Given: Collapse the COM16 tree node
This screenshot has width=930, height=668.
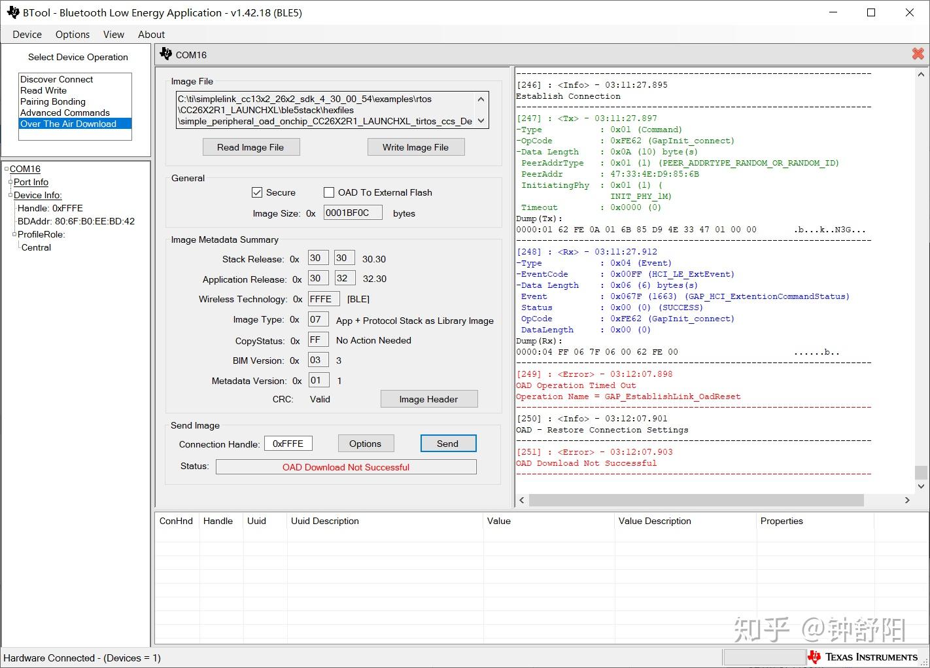Looking at the screenshot, I should click(7, 169).
